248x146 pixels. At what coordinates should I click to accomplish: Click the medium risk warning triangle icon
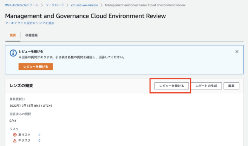coord(15,141)
